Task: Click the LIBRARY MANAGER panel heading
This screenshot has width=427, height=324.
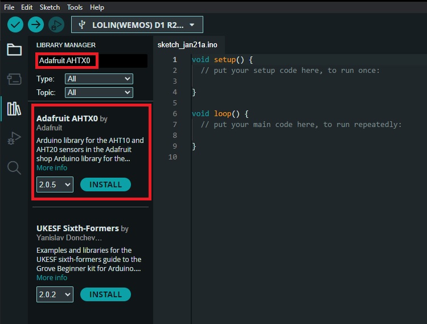Action: [66, 45]
